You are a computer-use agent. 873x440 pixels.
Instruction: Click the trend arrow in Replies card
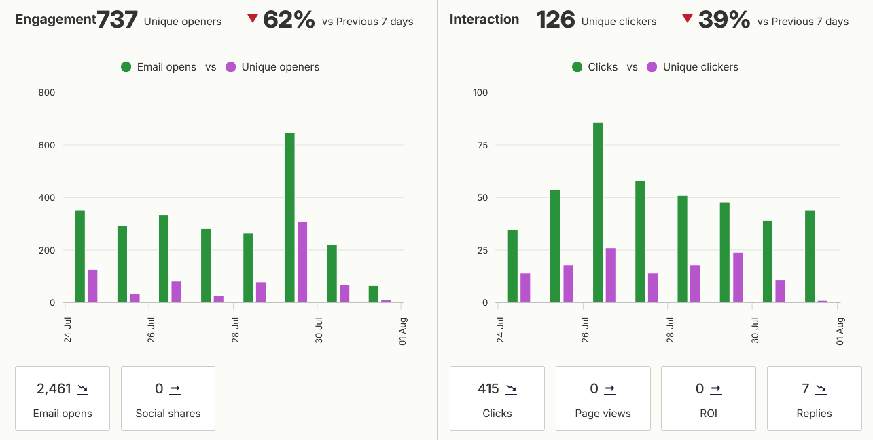coord(821,389)
